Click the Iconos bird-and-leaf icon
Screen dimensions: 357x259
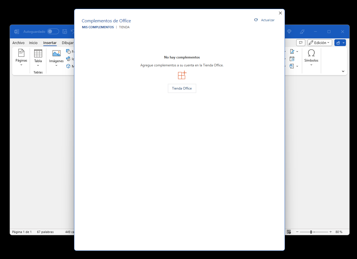click(x=68, y=59)
